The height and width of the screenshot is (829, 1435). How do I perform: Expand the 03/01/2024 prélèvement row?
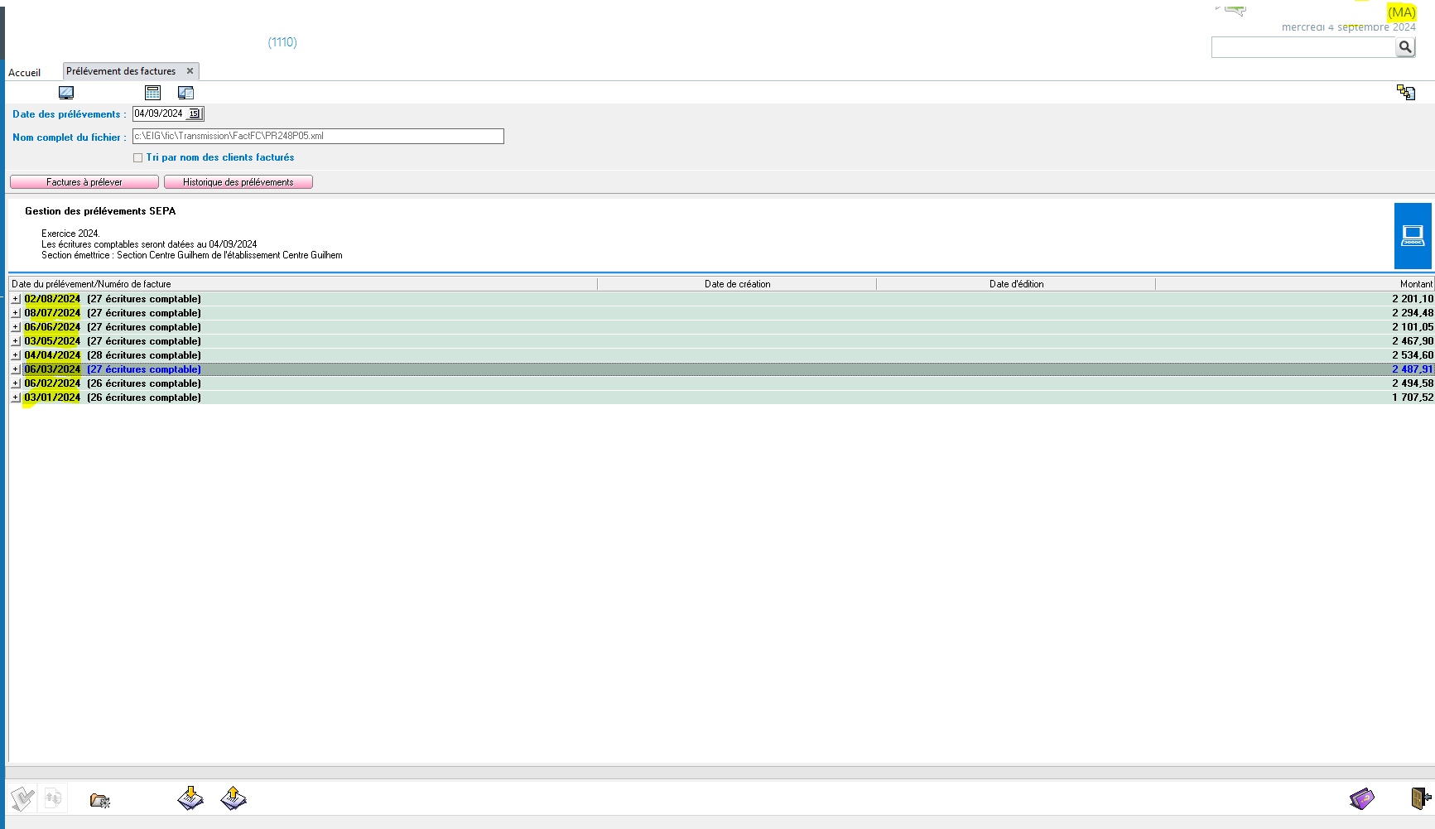(16, 398)
